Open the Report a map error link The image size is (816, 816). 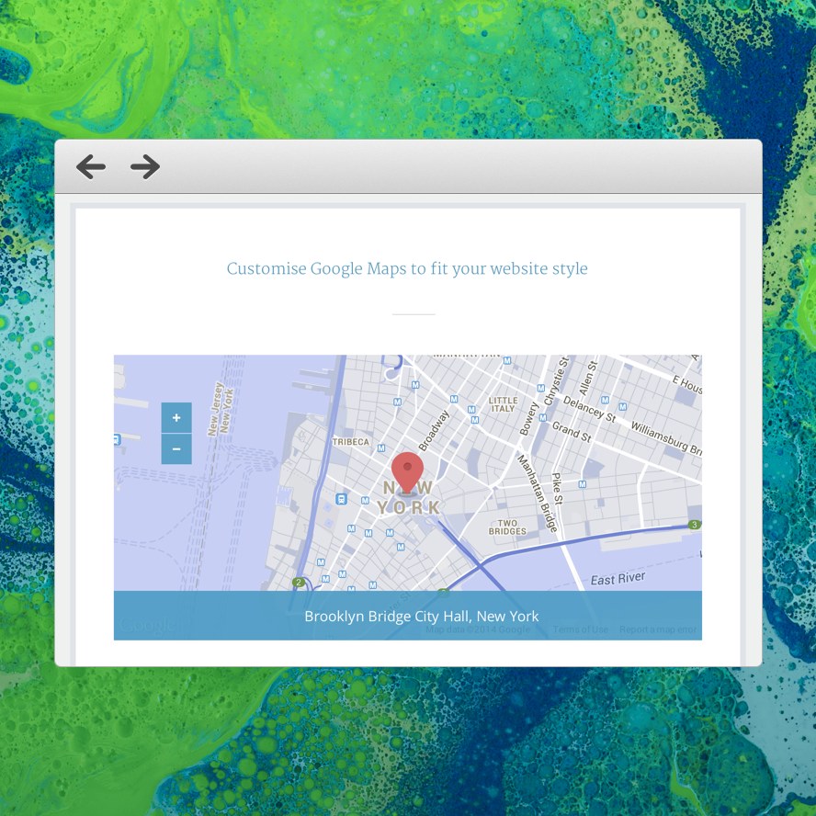tap(658, 629)
